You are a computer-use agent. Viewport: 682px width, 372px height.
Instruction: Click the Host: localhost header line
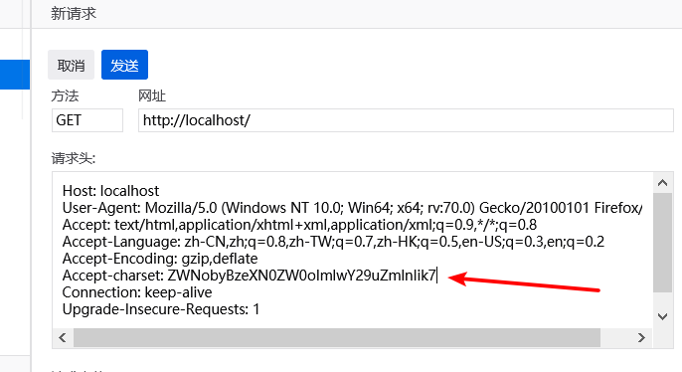coord(111,191)
